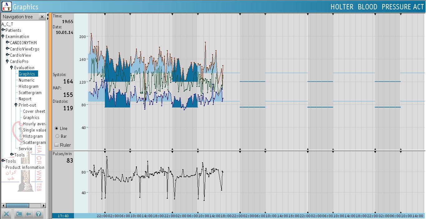Open the Report tree item
Viewport: 426px width, 219px height.
[x=25, y=99]
